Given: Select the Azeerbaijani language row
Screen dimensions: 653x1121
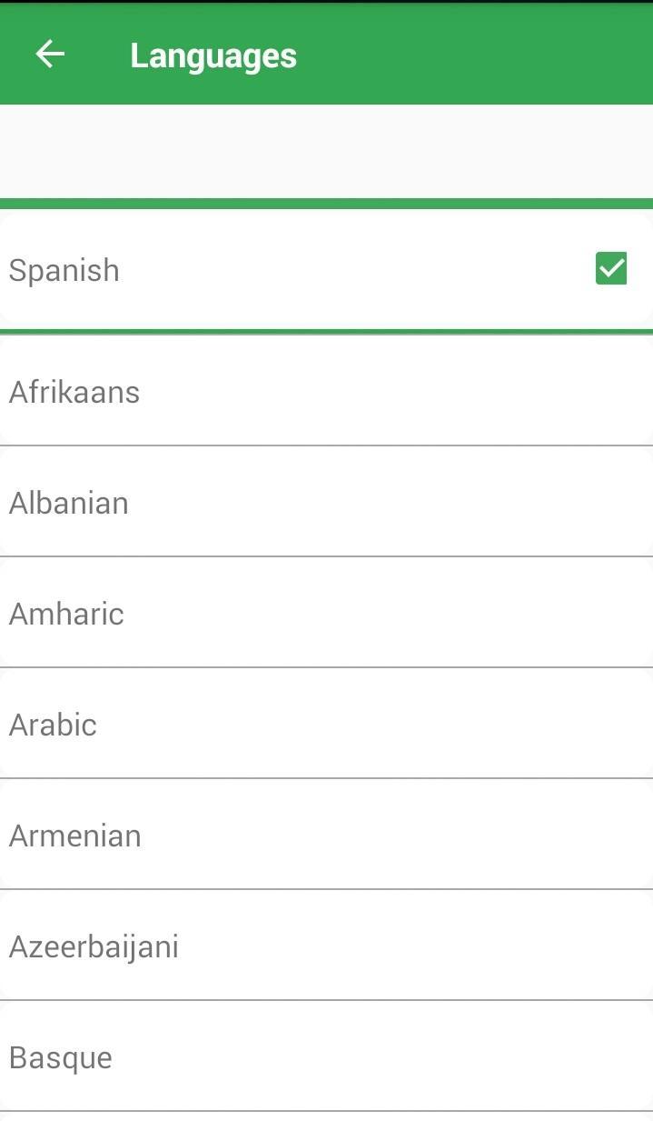Looking at the screenshot, I should [x=326, y=946].
